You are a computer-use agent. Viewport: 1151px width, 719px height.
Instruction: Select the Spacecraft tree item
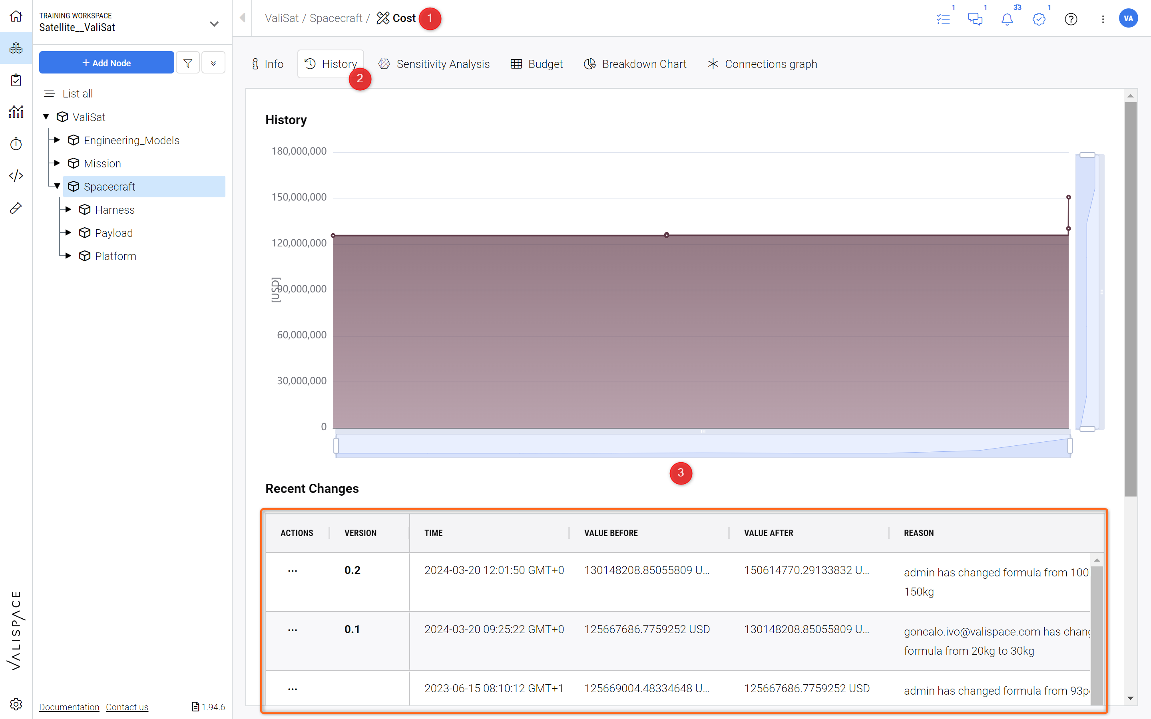coord(144,187)
